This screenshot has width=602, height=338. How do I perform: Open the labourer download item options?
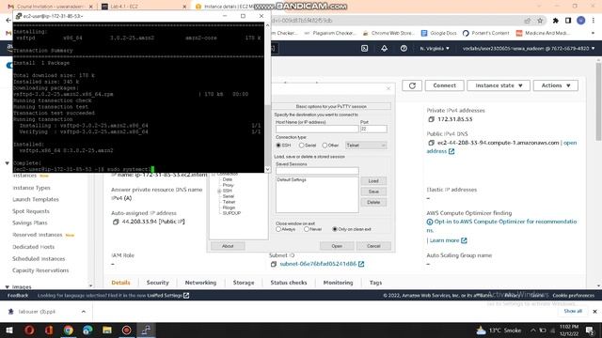[x=84, y=312]
